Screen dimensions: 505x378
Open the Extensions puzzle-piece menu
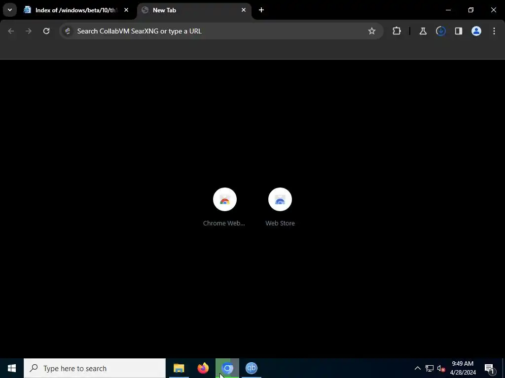click(397, 31)
